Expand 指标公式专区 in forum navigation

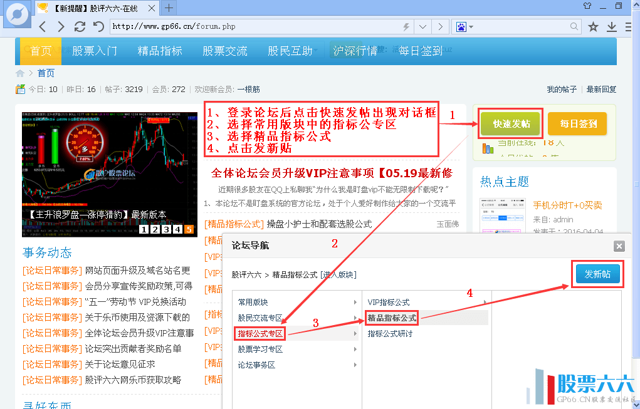260,334
